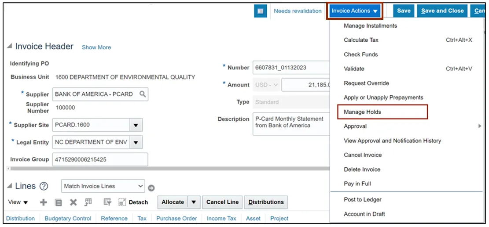
Task: Click the delete line X icon
Action: tap(73, 202)
